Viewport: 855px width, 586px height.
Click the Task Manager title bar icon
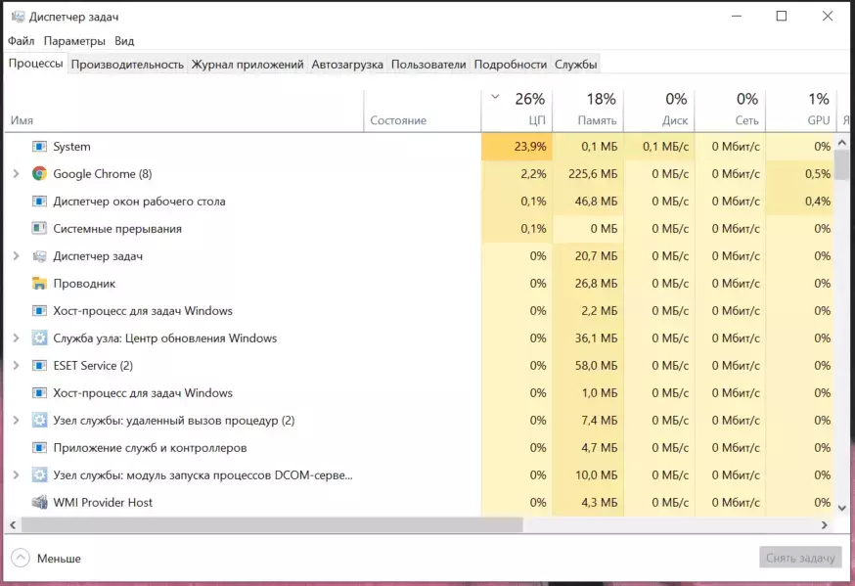pyautogui.click(x=18, y=17)
